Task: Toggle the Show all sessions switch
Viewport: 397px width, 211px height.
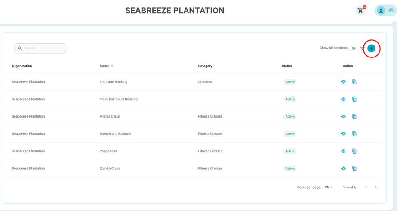Action: point(352,48)
